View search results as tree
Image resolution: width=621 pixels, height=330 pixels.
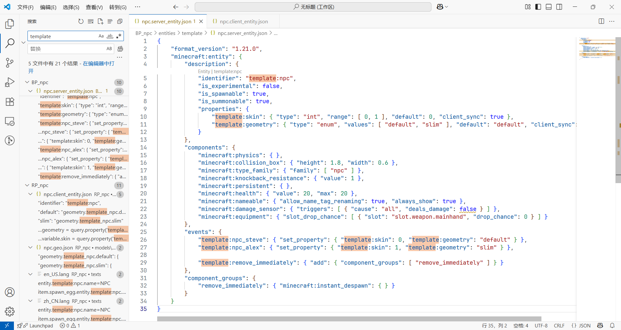point(110,21)
